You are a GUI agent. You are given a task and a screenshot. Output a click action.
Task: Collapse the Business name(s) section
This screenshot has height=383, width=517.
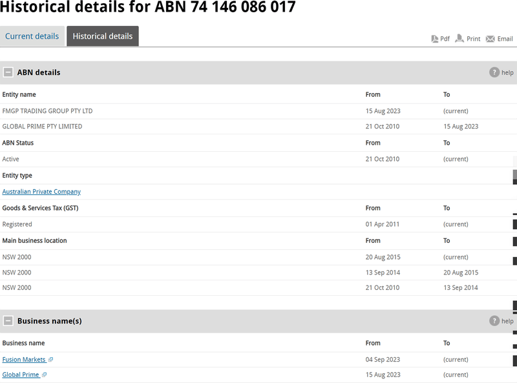click(8, 321)
